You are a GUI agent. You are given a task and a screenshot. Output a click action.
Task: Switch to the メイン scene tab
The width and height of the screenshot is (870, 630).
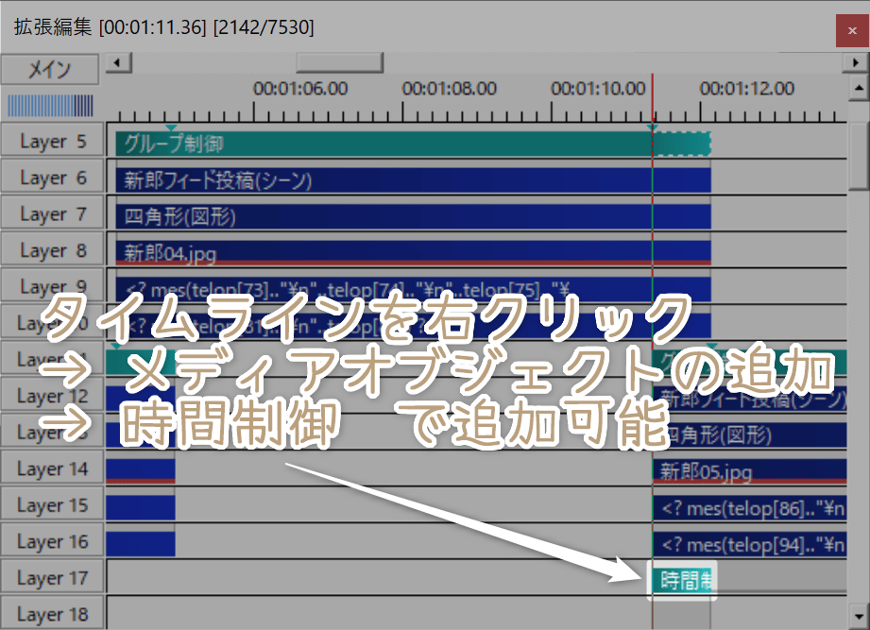49,69
